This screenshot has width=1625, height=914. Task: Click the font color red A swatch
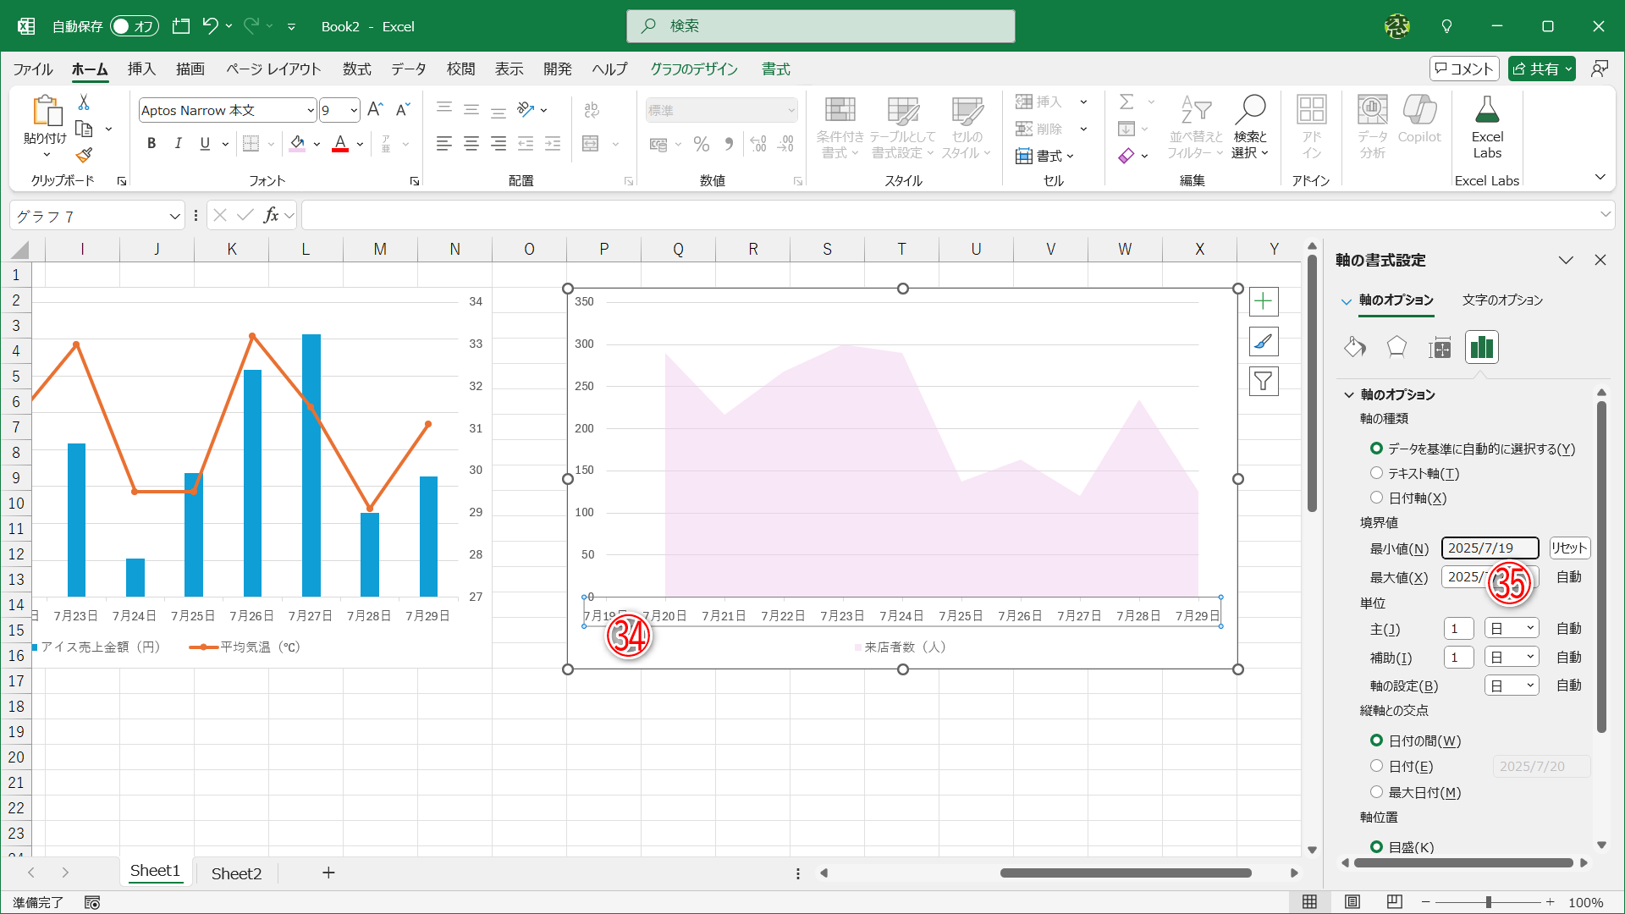coord(340,144)
